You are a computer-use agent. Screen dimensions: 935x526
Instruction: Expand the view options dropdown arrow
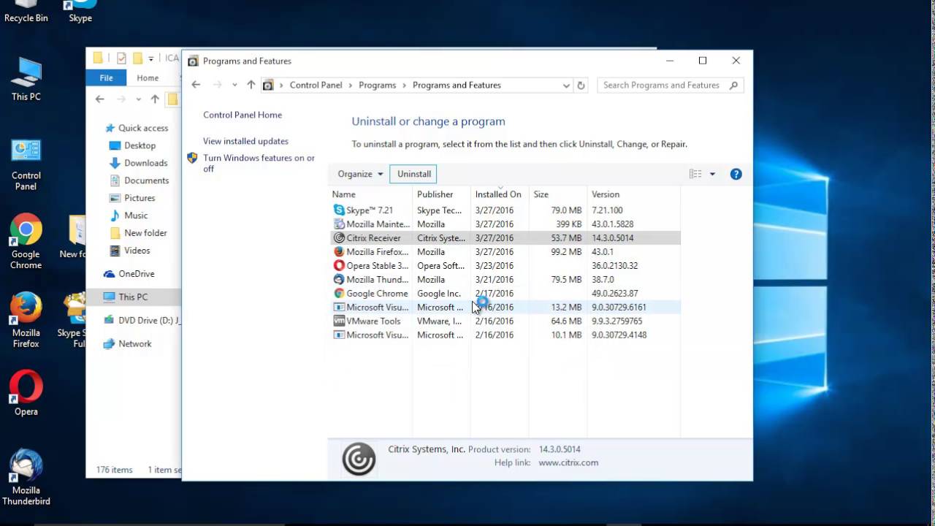(712, 174)
